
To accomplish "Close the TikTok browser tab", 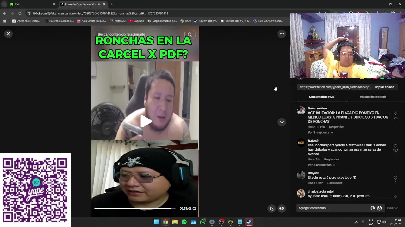I will coord(104,4).
